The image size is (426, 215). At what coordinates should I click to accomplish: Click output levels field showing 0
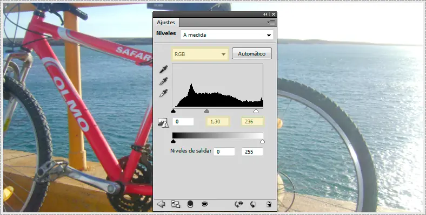tap(224, 151)
